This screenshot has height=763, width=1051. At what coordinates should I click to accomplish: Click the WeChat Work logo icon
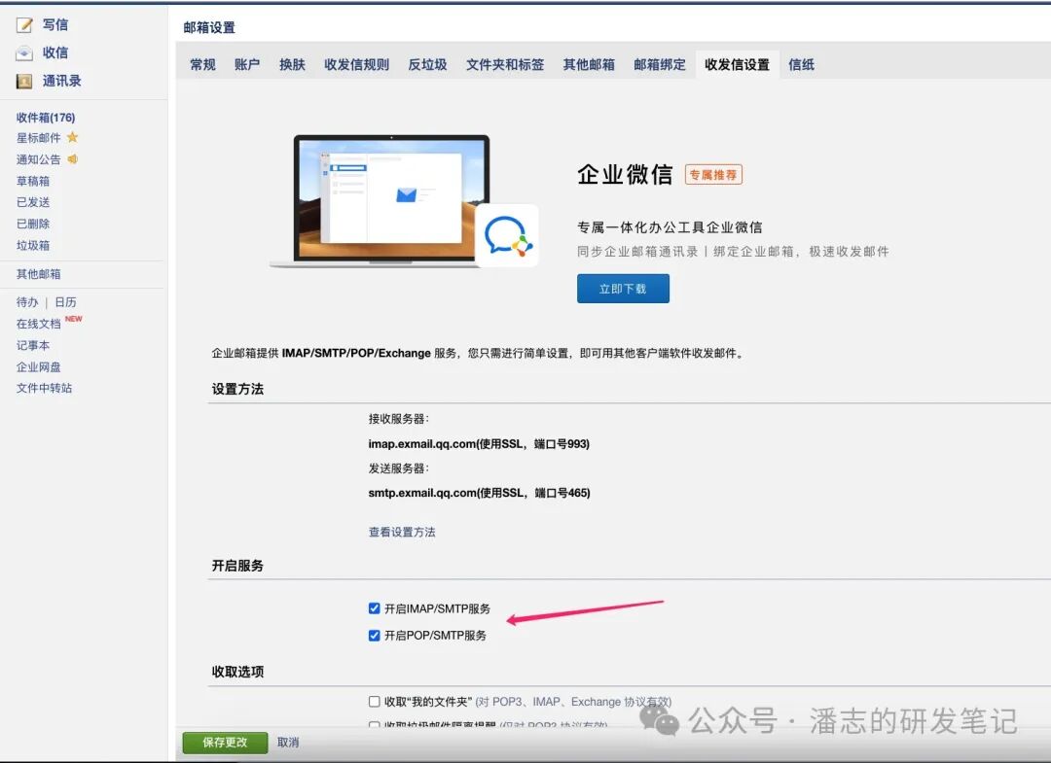pyautogui.click(x=507, y=235)
